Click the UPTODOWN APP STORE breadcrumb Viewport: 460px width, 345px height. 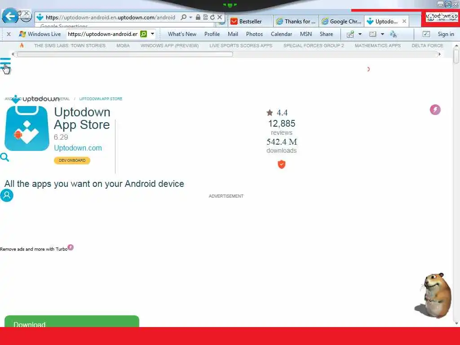point(101,99)
